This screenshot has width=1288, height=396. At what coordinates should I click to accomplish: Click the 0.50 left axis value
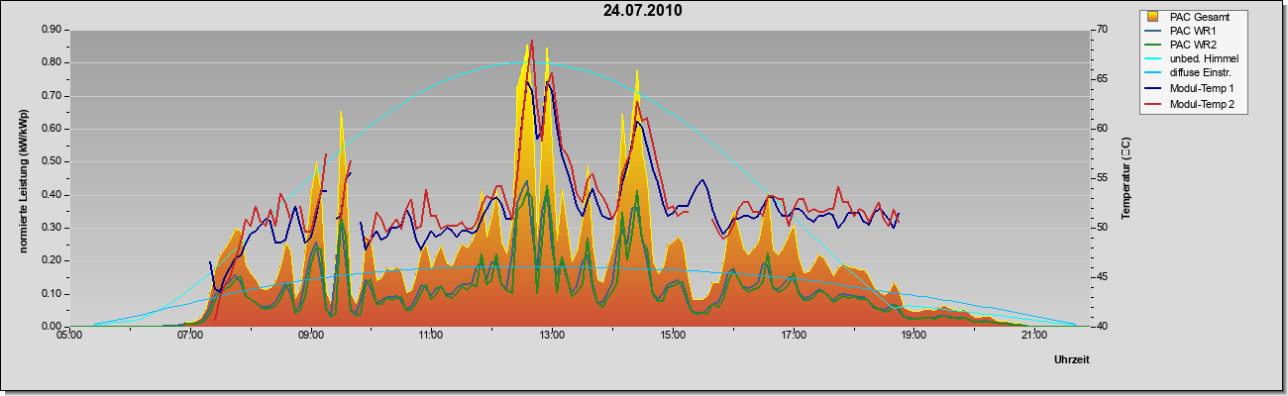(x=52, y=161)
